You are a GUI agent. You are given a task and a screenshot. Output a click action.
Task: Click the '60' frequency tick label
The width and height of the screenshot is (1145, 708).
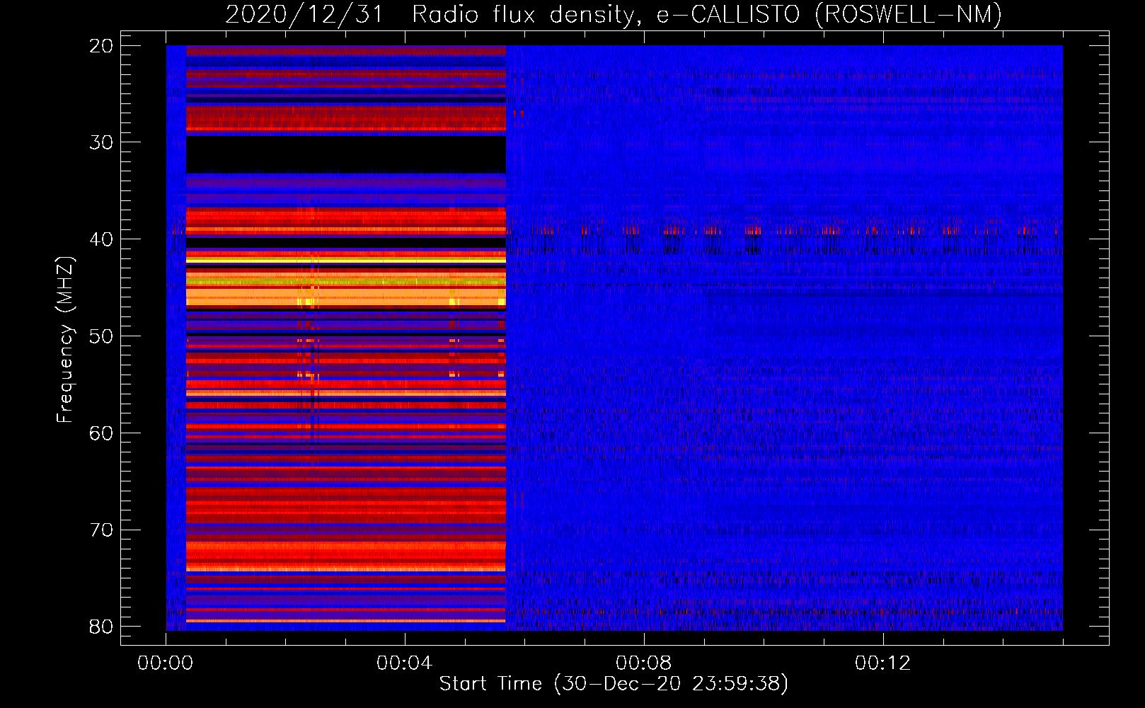pos(101,433)
